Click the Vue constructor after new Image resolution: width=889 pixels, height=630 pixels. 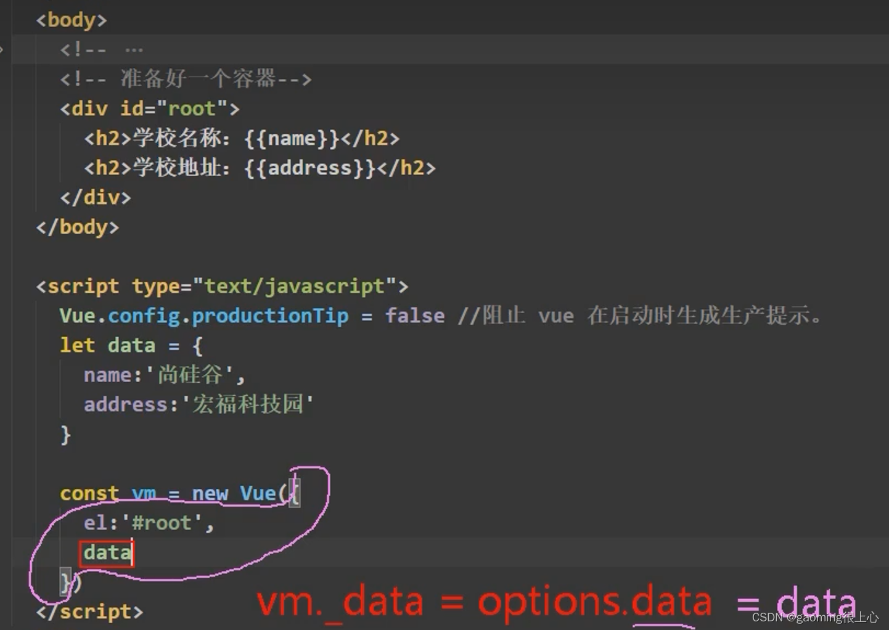[258, 494]
